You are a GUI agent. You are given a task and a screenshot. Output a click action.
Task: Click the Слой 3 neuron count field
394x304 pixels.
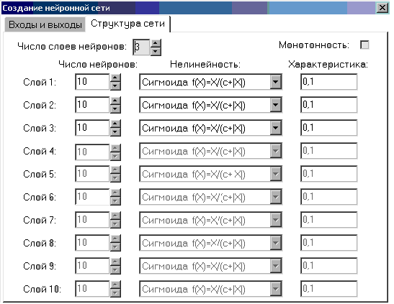[92, 128]
